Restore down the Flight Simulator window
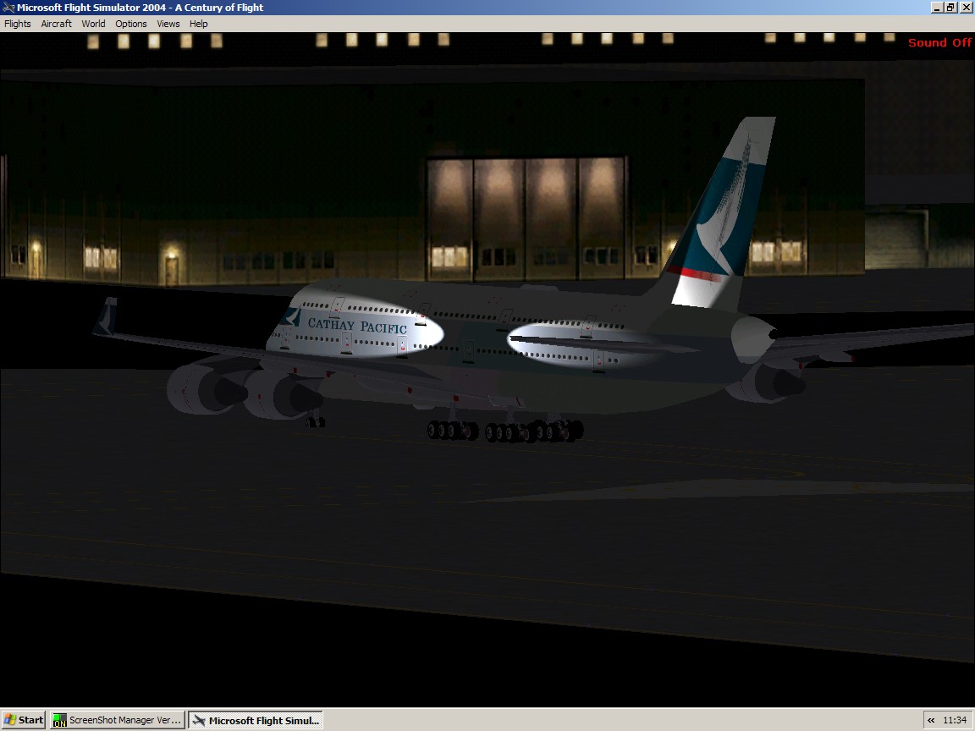This screenshot has width=975, height=731. [x=950, y=8]
